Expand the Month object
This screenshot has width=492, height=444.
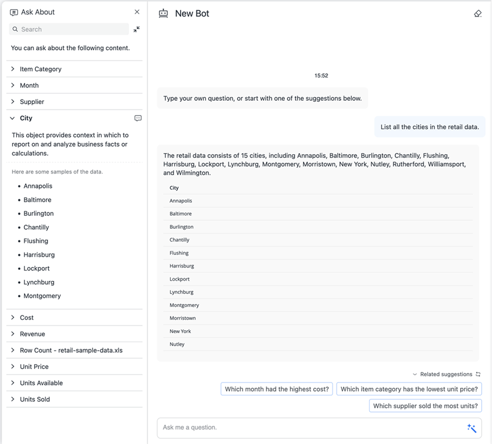[13, 85]
